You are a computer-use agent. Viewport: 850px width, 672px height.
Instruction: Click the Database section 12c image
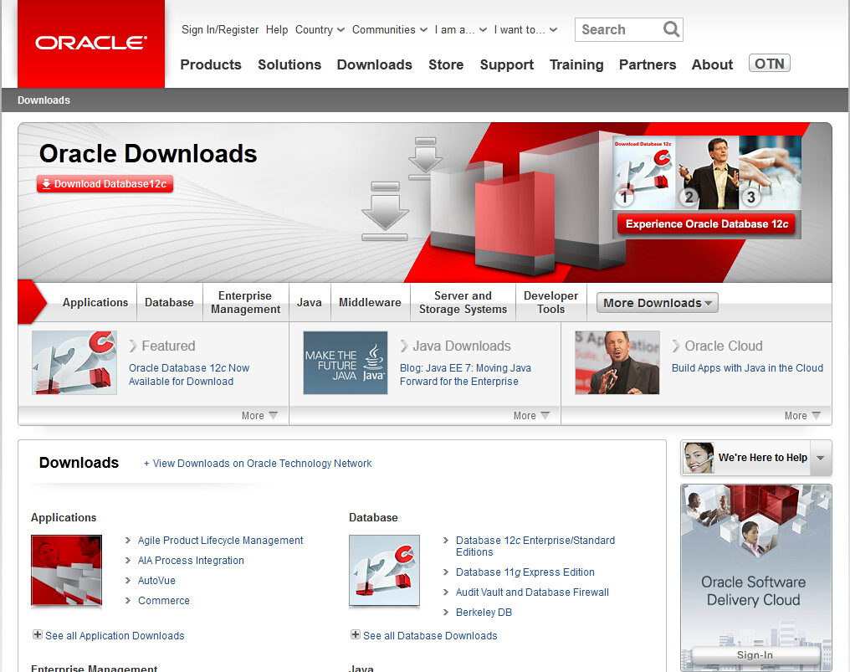(384, 570)
